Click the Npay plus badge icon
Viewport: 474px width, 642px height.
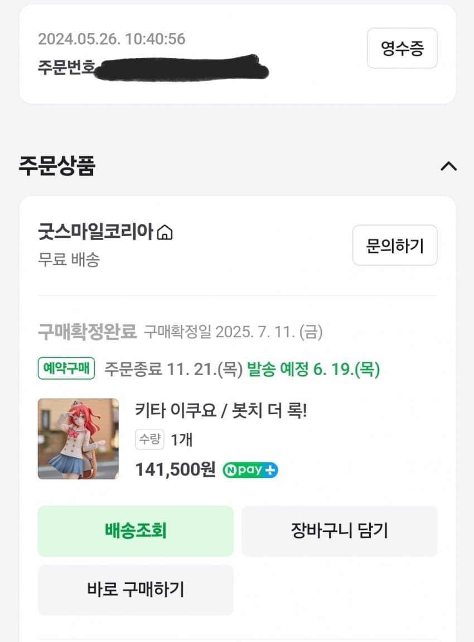(x=250, y=470)
